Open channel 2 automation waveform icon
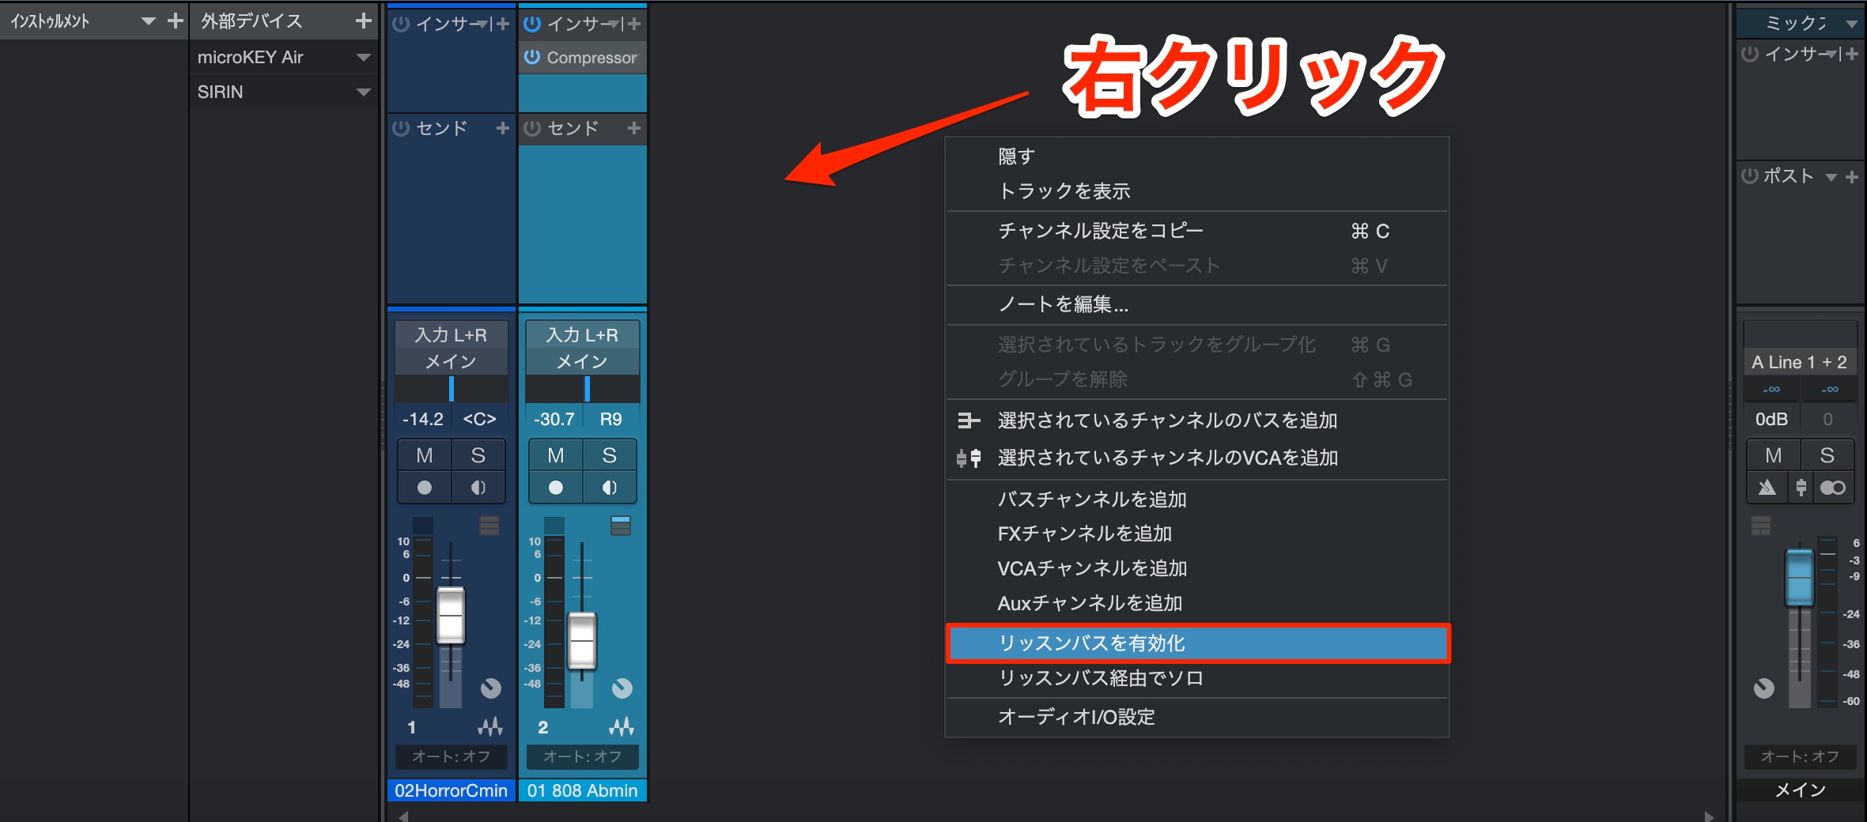The image size is (1867, 822). (622, 726)
